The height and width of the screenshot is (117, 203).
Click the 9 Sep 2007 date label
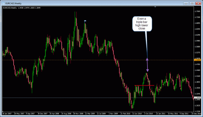point(30,114)
